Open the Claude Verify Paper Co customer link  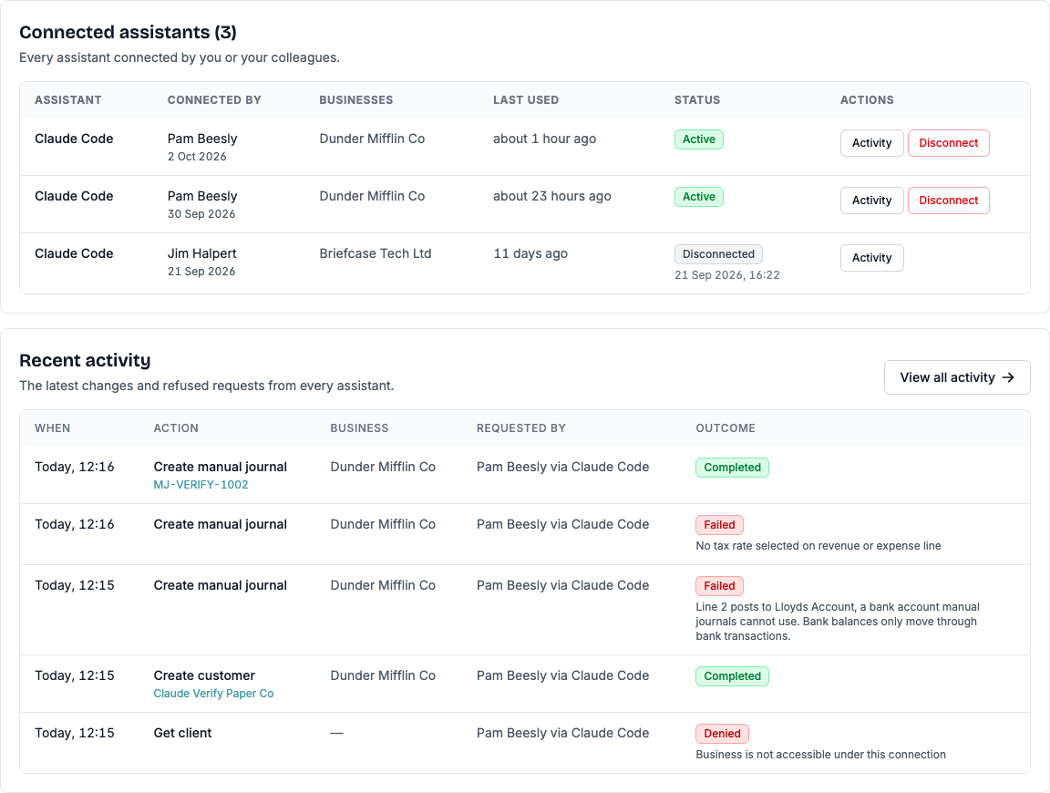(x=213, y=694)
